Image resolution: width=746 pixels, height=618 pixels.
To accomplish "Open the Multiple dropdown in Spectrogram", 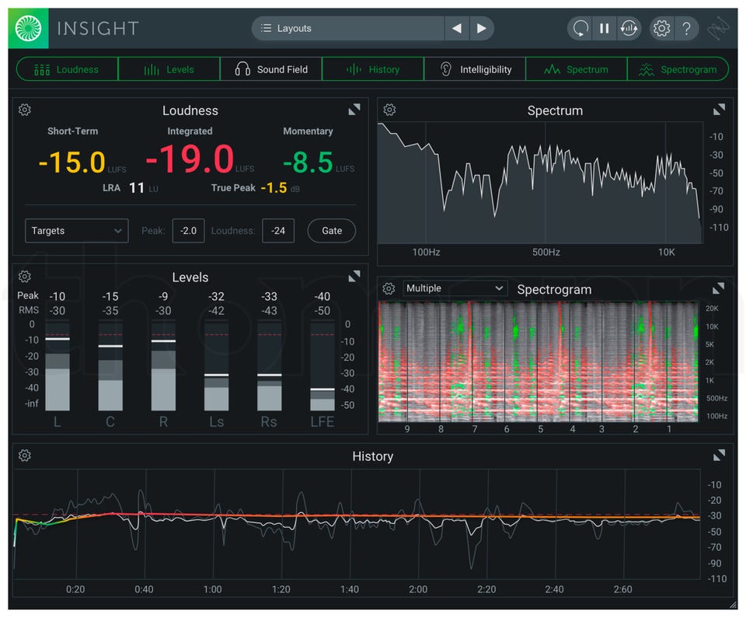I will click(x=455, y=288).
